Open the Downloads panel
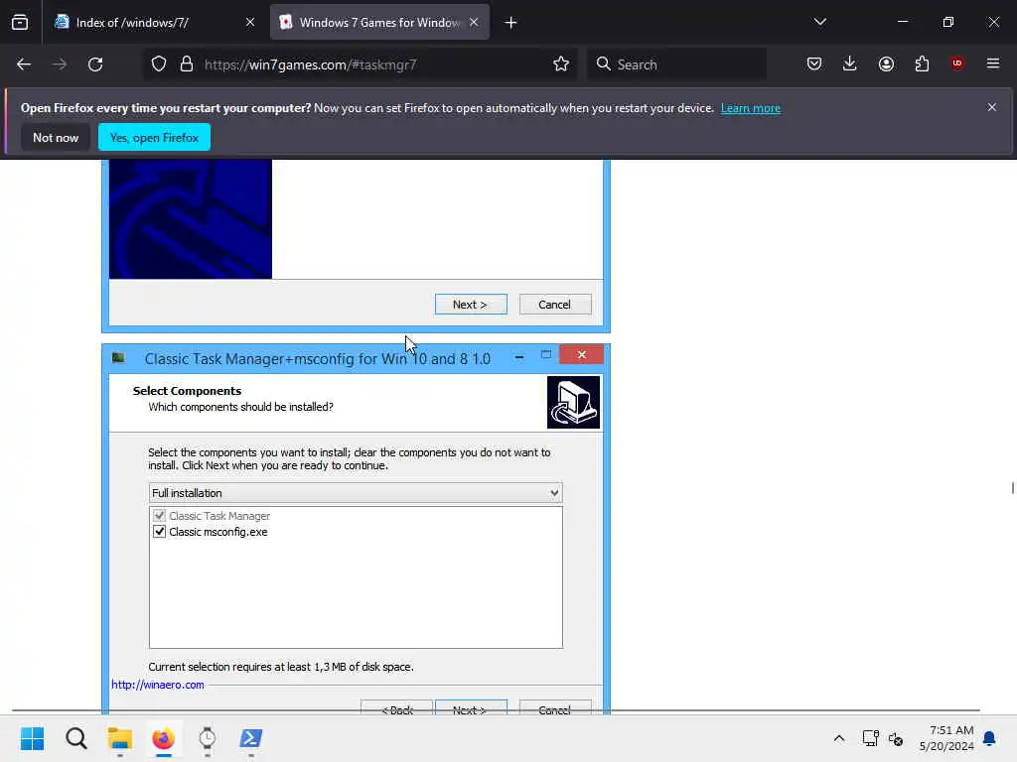1017x762 pixels. click(x=850, y=64)
